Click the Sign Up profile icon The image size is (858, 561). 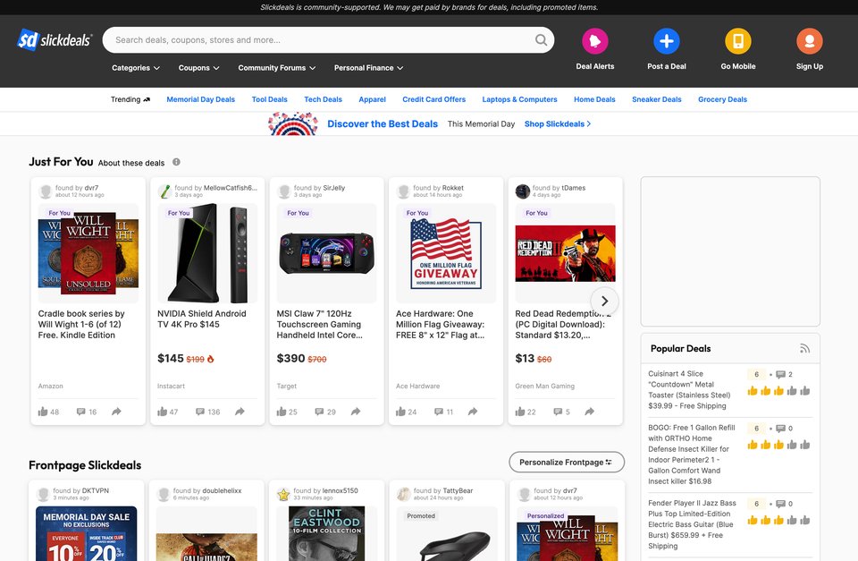point(810,41)
